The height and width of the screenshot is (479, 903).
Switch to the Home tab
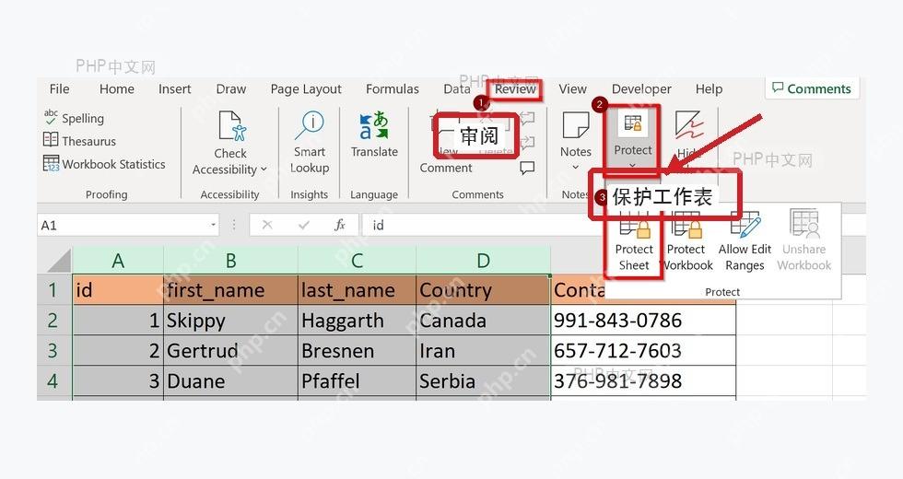(116, 89)
